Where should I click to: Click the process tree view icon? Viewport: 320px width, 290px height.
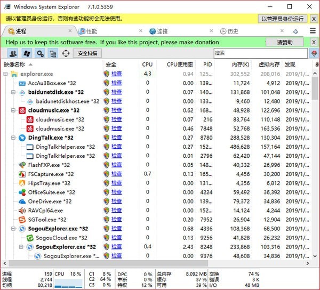53,53
